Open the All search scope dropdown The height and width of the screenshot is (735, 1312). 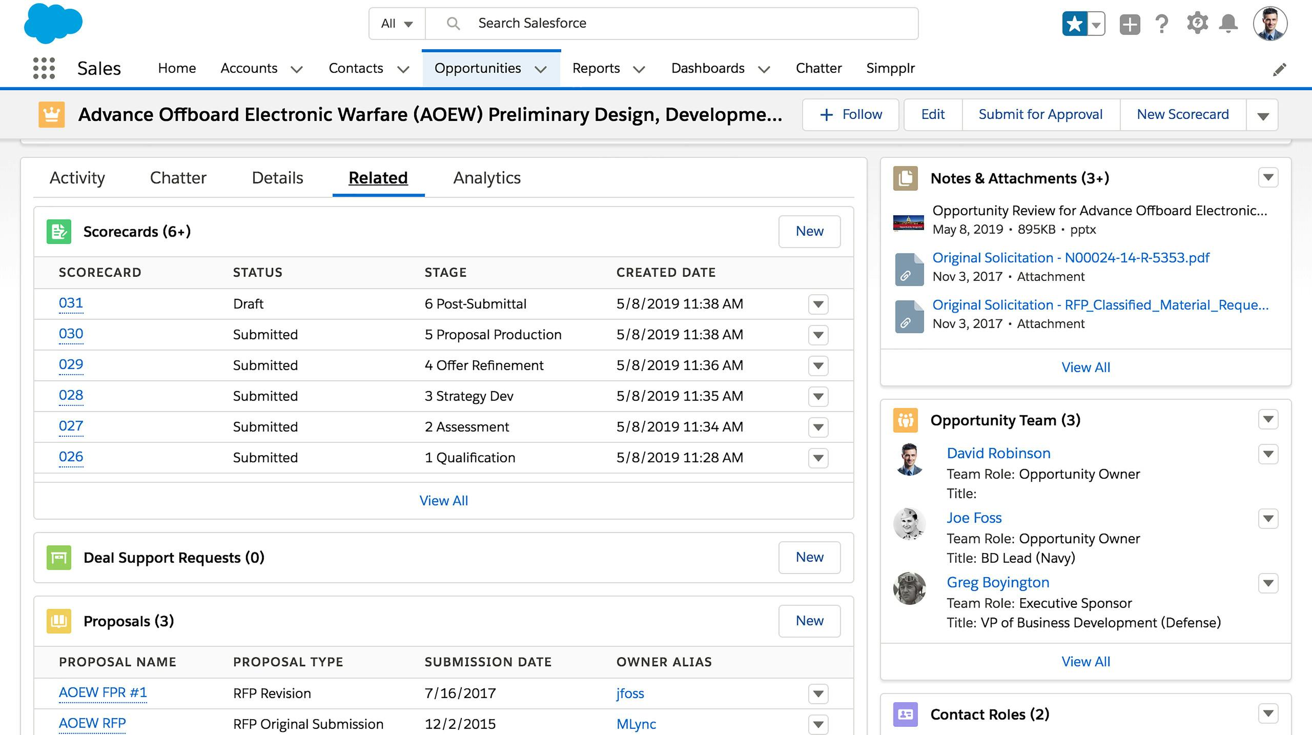[397, 24]
